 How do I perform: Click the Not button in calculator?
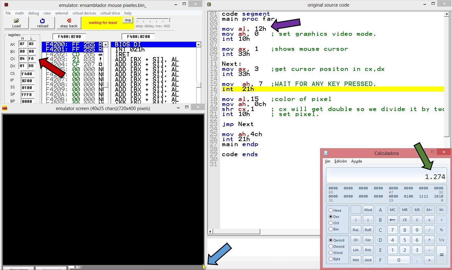pos(356,260)
